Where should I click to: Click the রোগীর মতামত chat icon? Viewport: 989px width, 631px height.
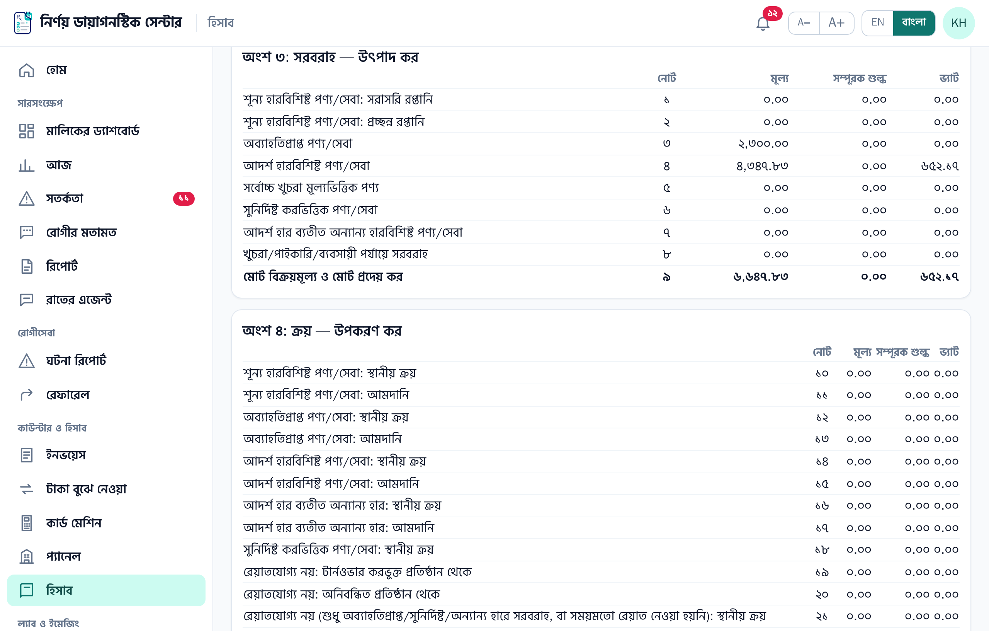[x=27, y=232]
